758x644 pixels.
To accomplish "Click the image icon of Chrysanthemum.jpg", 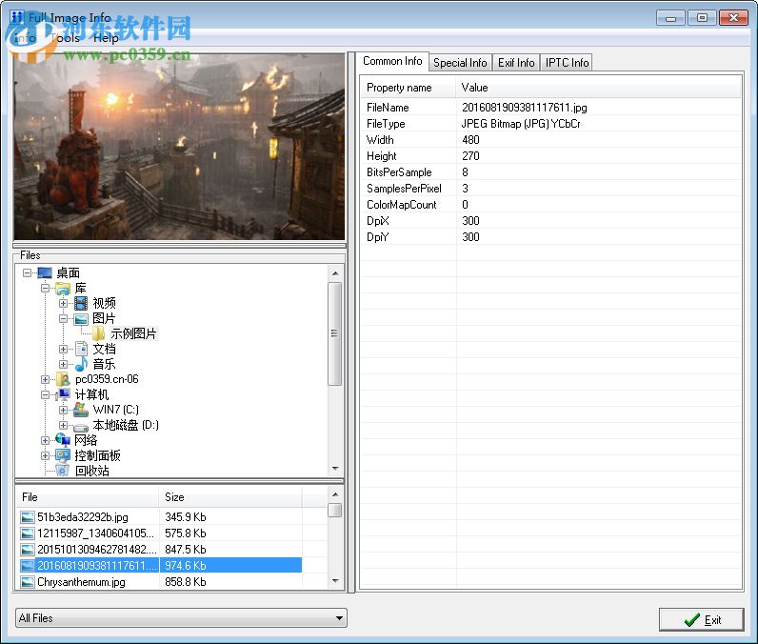I will tap(28, 582).
